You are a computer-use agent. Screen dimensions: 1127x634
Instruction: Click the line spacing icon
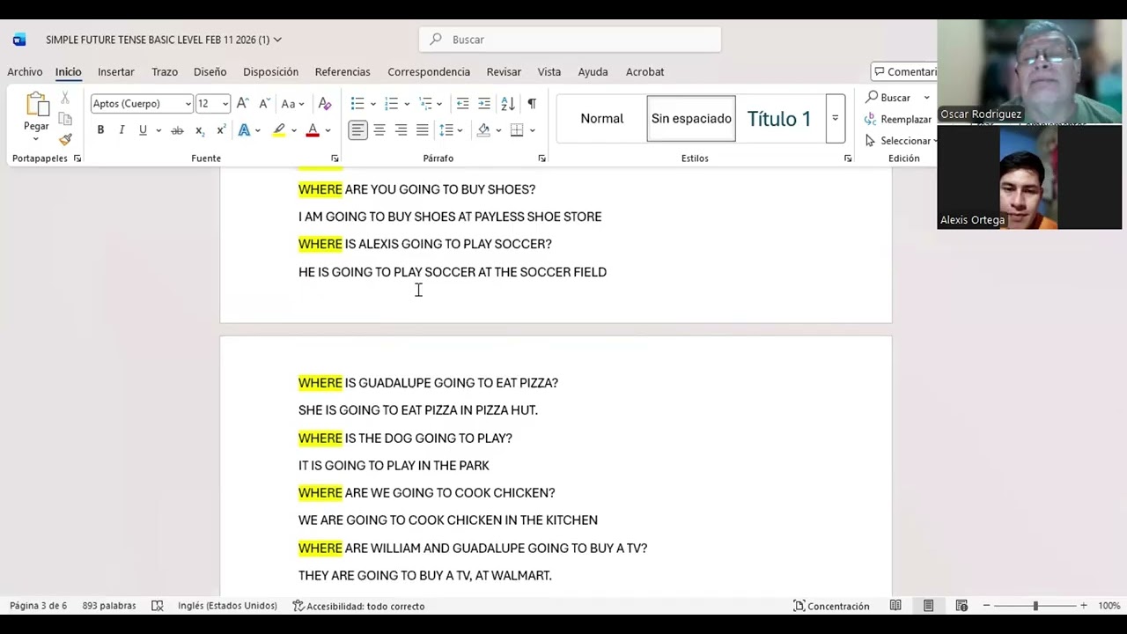pos(446,130)
